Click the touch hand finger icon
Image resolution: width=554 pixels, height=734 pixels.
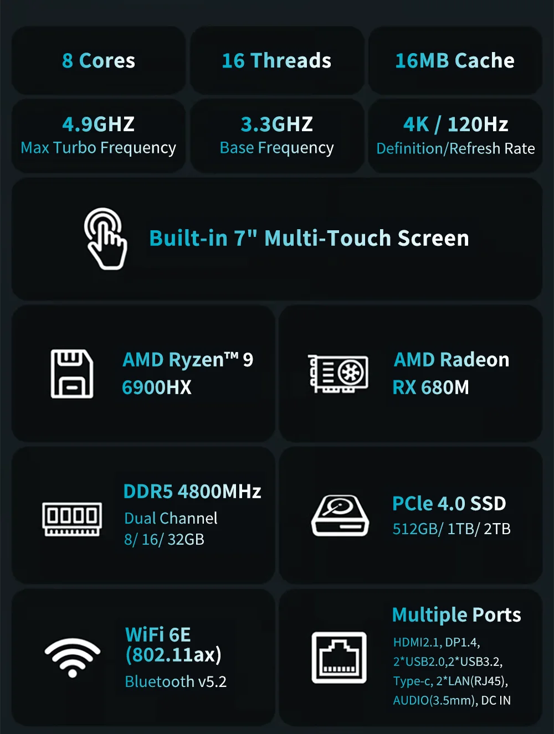coord(105,239)
